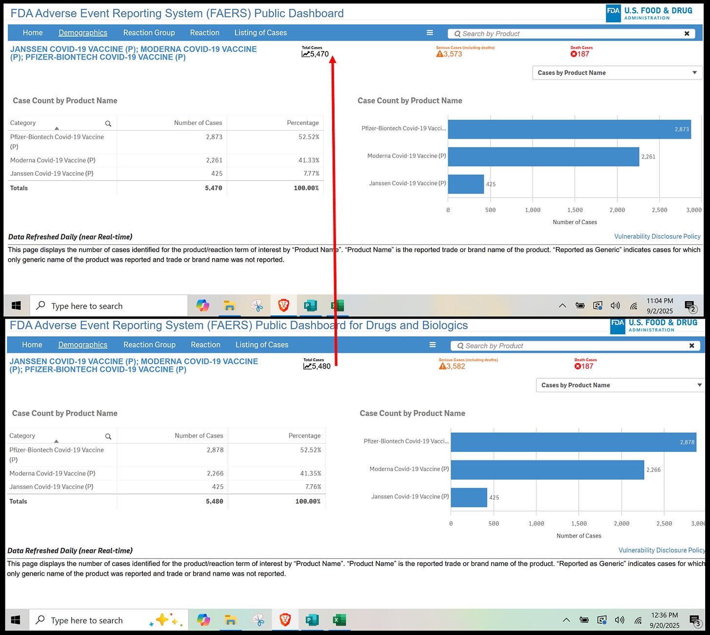Select Demographics tab in upper dashboard

(83, 33)
